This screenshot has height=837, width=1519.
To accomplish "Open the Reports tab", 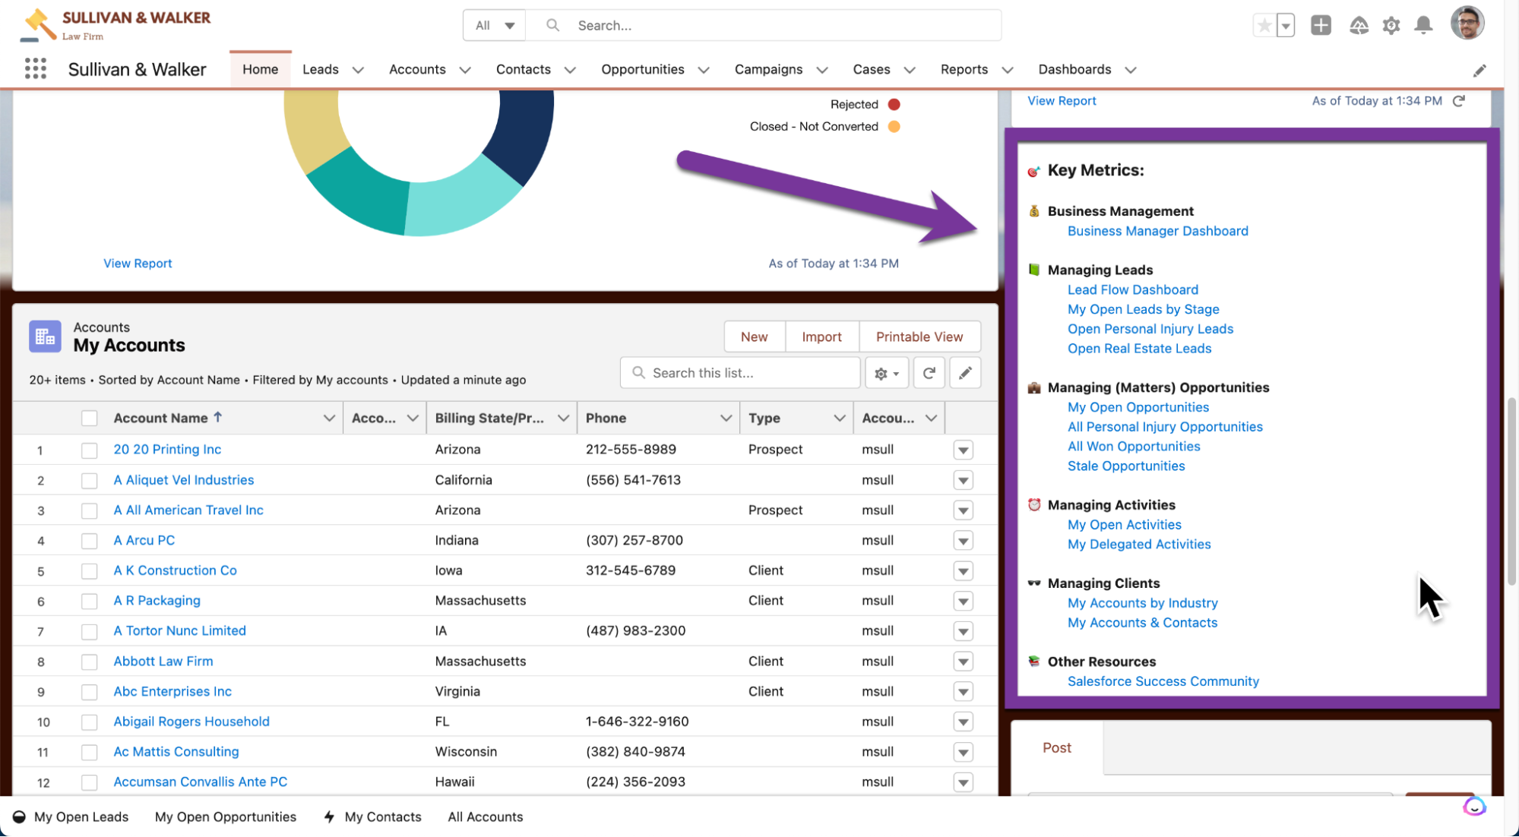I will coord(964,69).
